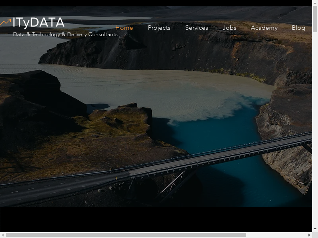Click the vertical scrollbar thumb
318x238 pixels.
click(315, 19)
